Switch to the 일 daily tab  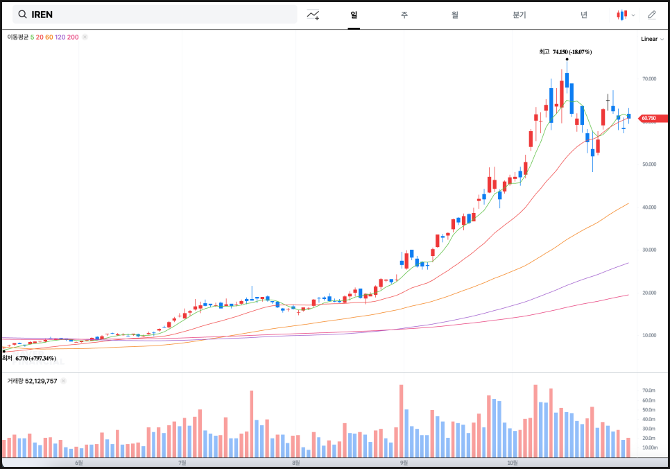[x=354, y=15]
